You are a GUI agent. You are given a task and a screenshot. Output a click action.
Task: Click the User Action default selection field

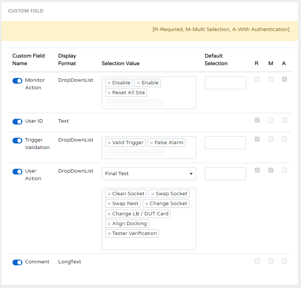tap(225, 174)
